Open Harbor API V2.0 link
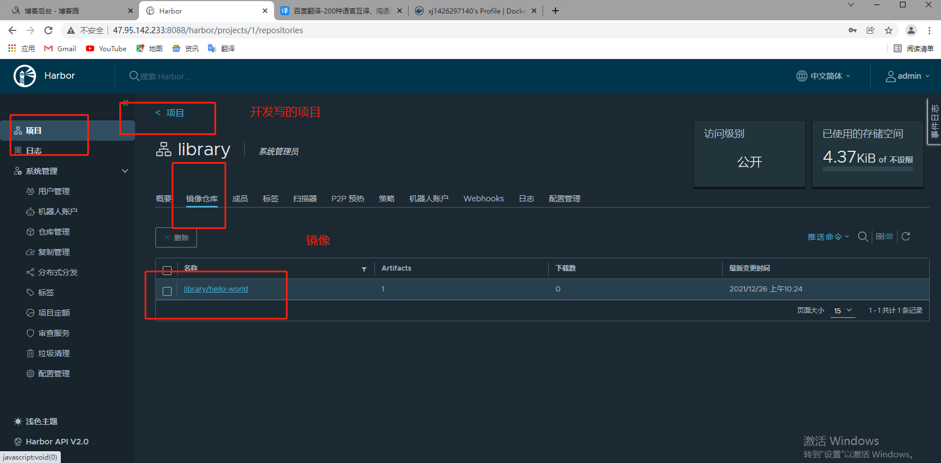Viewport: 941px width, 463px height. point(51,442)
